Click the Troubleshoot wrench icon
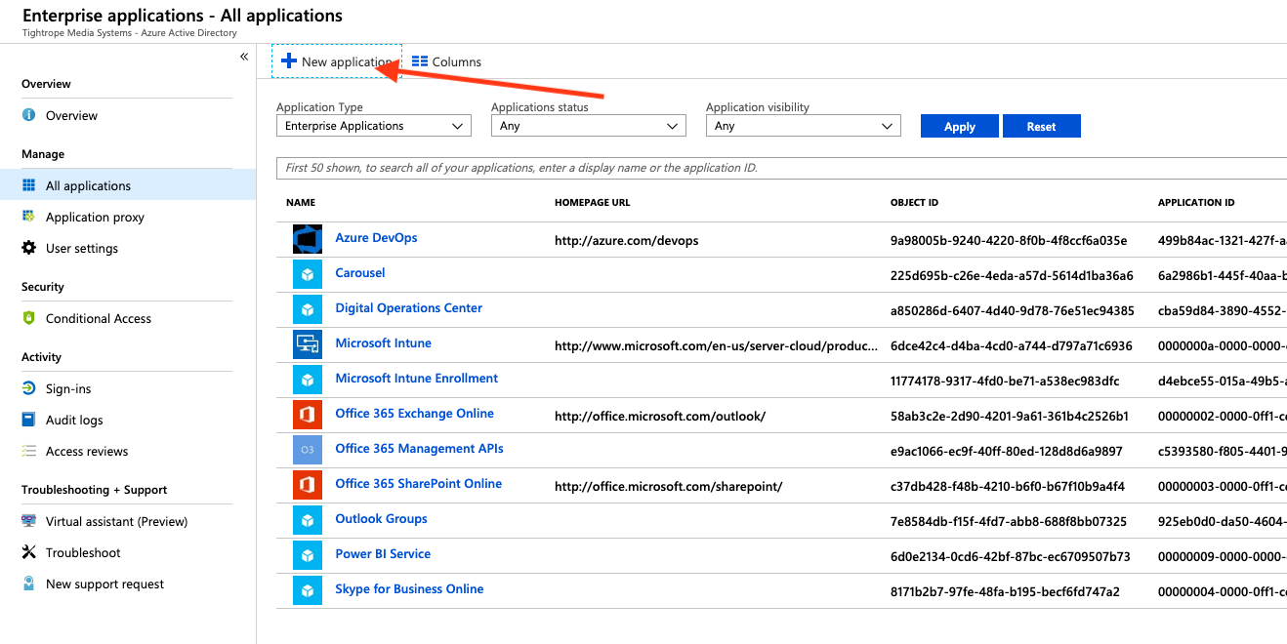 pos(28,552)
